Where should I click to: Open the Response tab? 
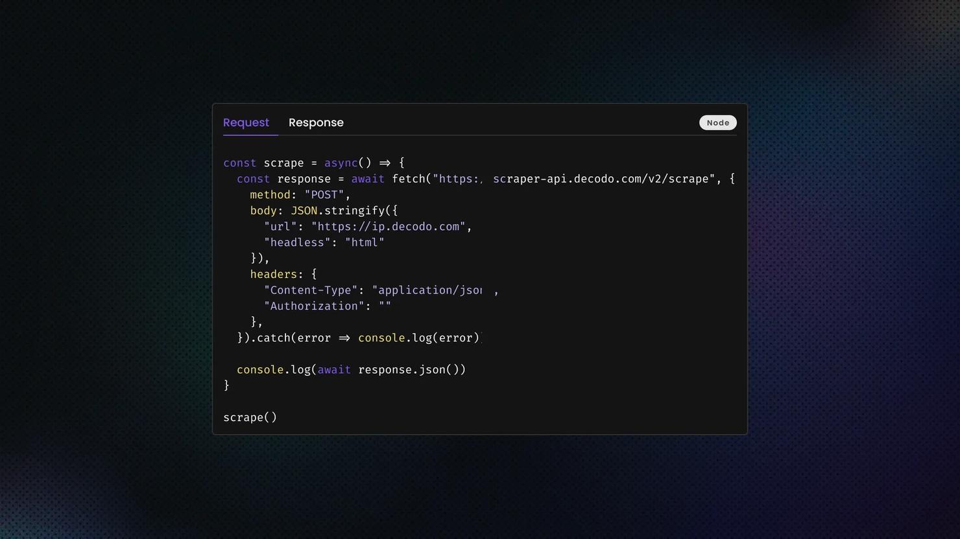coord(316,122)
